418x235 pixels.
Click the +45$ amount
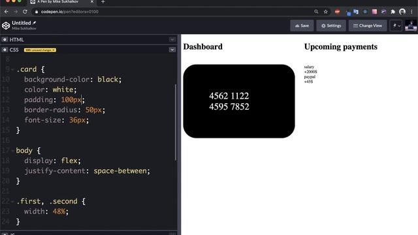click(x=308, y=82)
